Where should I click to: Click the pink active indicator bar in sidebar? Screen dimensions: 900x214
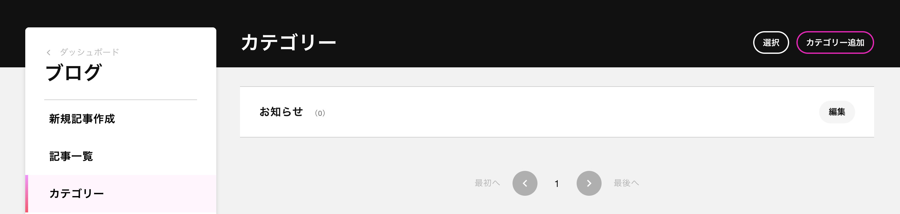pos(27,194)
